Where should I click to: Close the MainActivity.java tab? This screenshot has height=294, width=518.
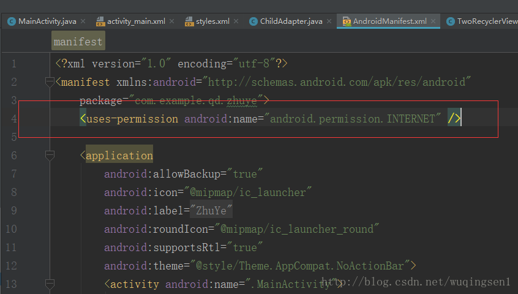click(83, 21)
